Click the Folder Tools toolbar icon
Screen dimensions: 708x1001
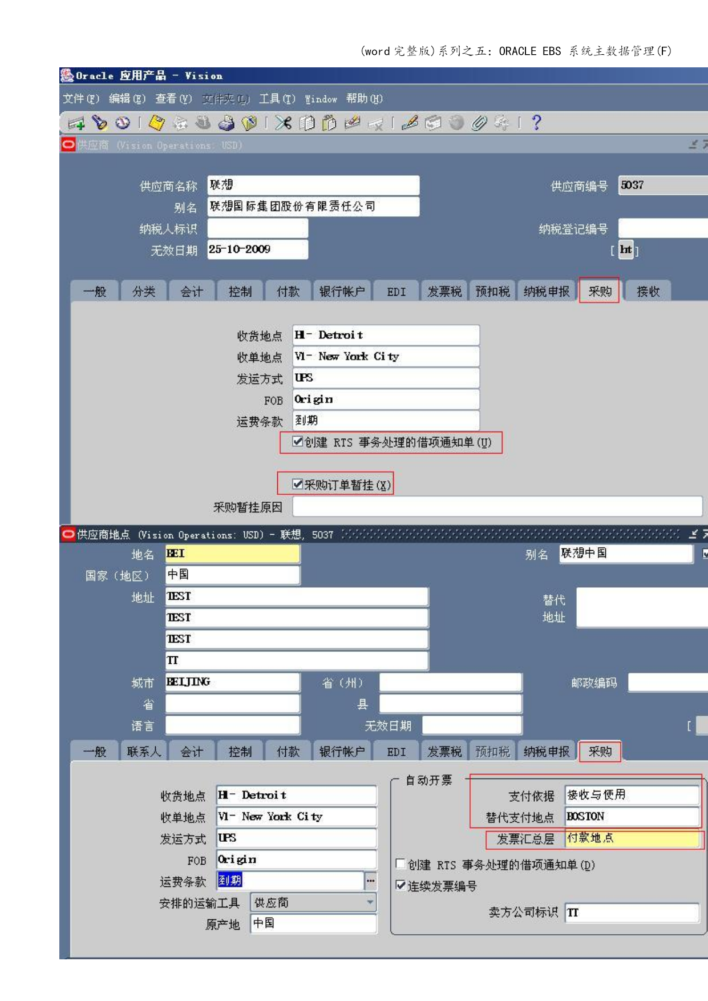pyautogui.click(x=502, y=123)
